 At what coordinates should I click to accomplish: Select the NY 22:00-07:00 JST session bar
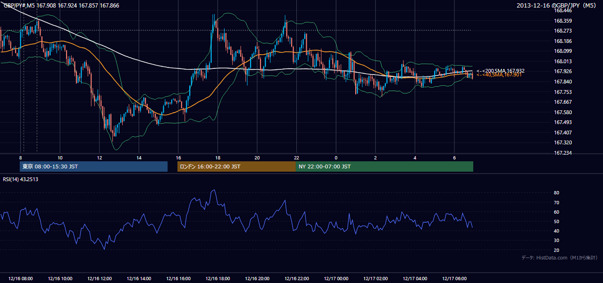(x=385, y=166)
